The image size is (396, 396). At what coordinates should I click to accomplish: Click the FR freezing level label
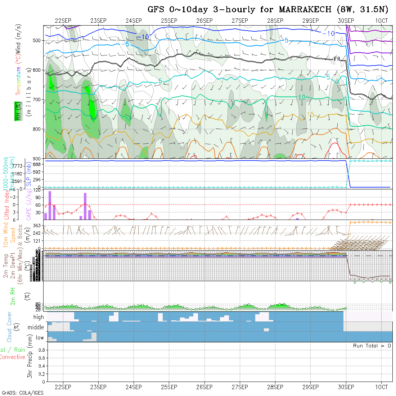point(337,59)
